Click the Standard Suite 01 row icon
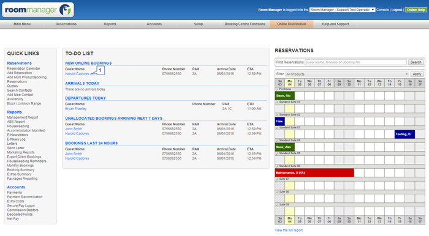The width and height of the screenshot is (429, 236). pyautogui.click(x=277, y=102)
